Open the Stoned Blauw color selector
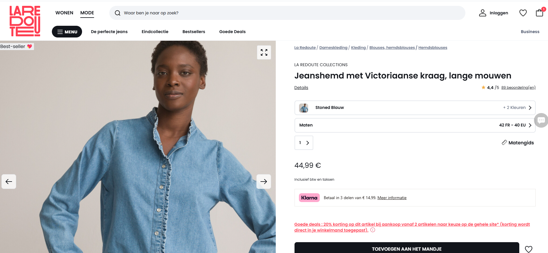The image size is (548, 253). click(x=415, y=108)
